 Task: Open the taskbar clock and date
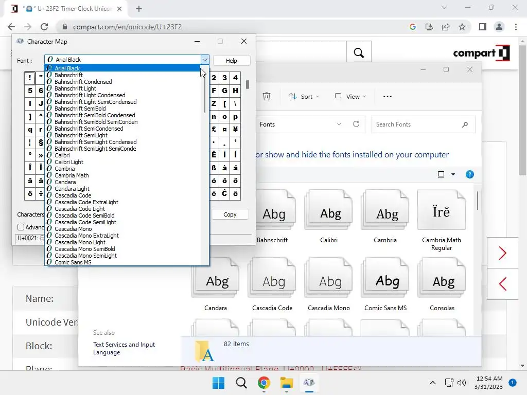click(x=489, y=383)
